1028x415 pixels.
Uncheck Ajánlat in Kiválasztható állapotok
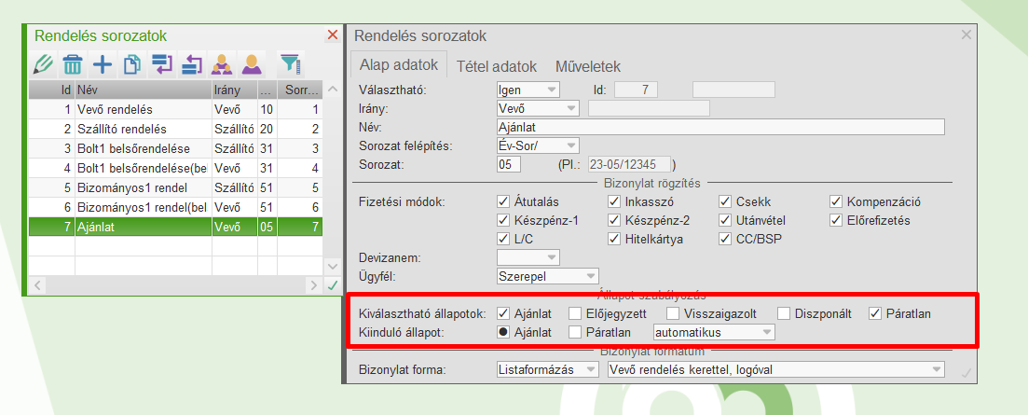[x=503, y=313]
